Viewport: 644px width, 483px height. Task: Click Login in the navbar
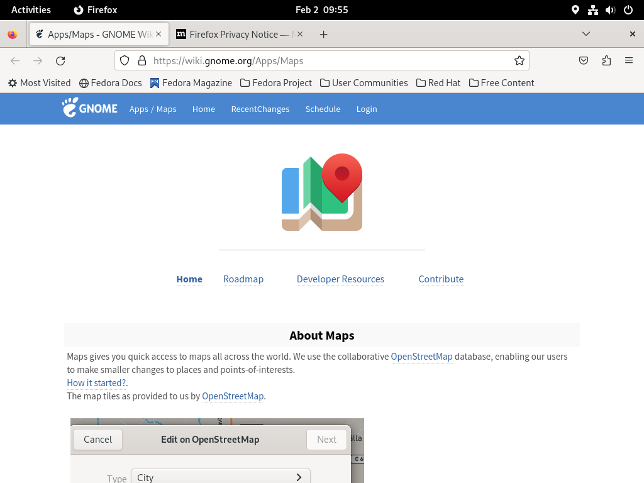pos(367,109)
